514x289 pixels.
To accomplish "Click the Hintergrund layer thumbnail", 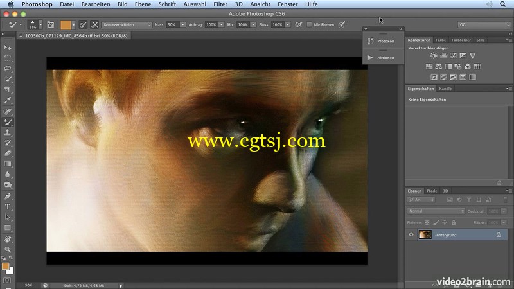I will (425, 234).
